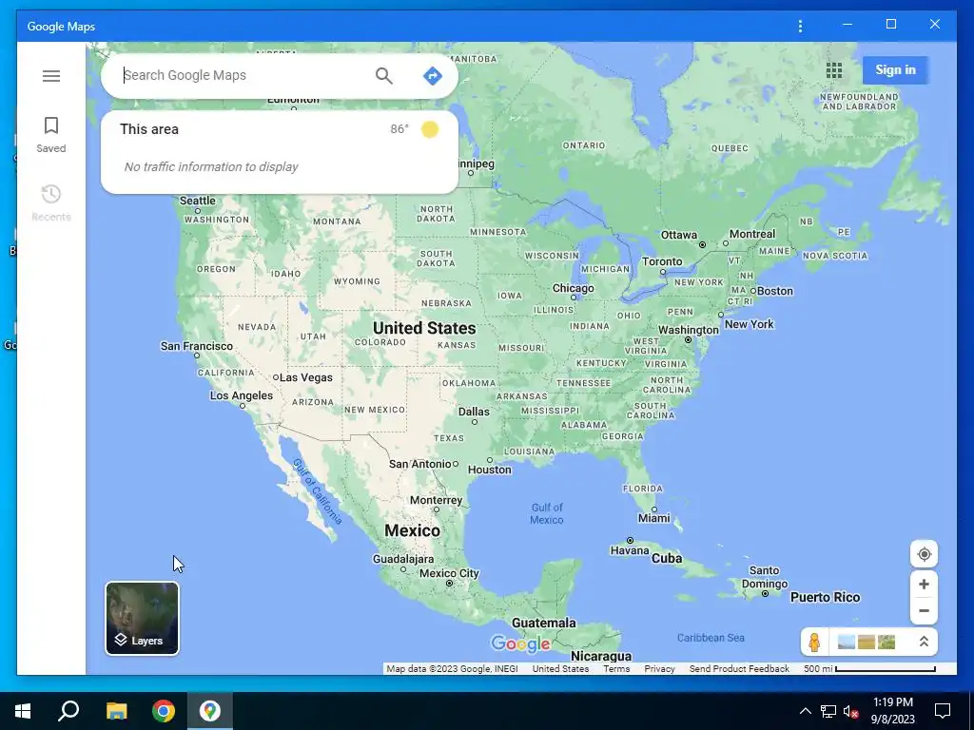Click the Sign in button
The image size is (974, 730).
(x=895, y=70)
